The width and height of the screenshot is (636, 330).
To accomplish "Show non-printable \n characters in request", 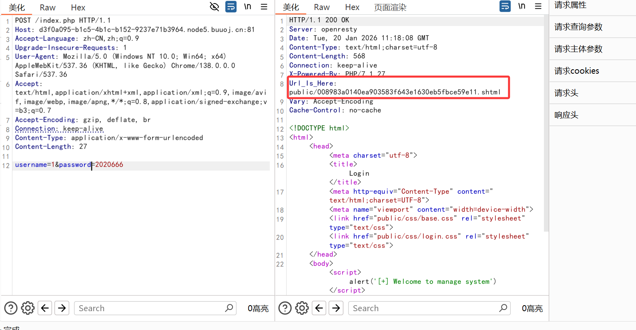I will click(x=248, y=7).
